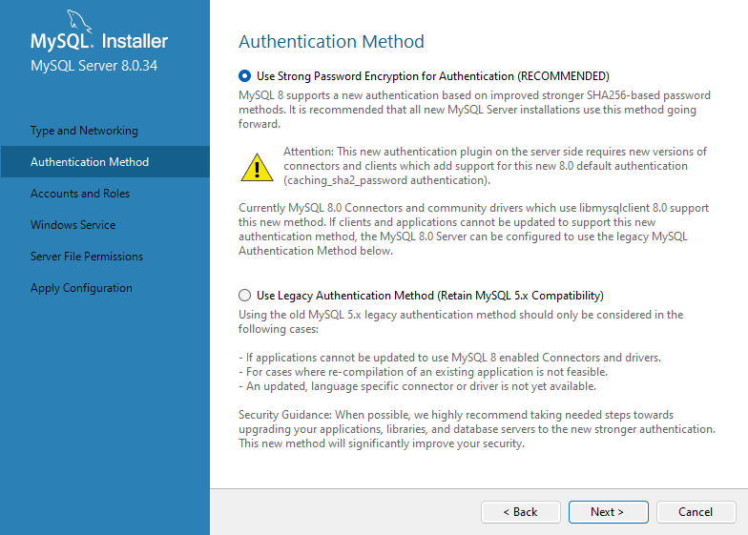Click line about language specific connector
The image size is (748, 535).
pos(418,386)
